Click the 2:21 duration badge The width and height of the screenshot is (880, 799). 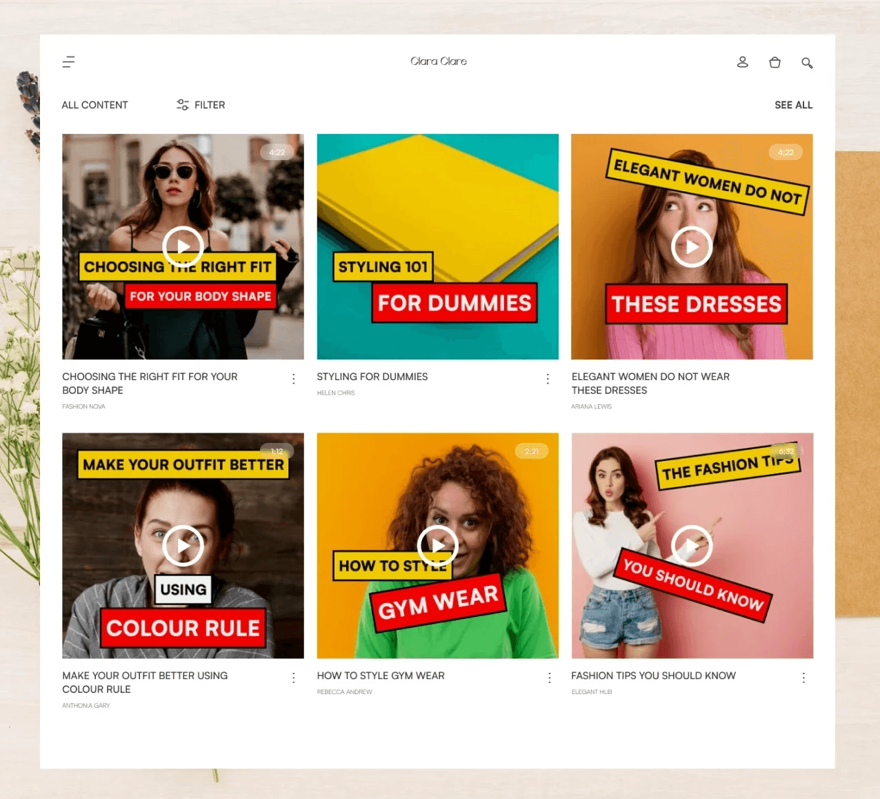click(x=531, y=451)
